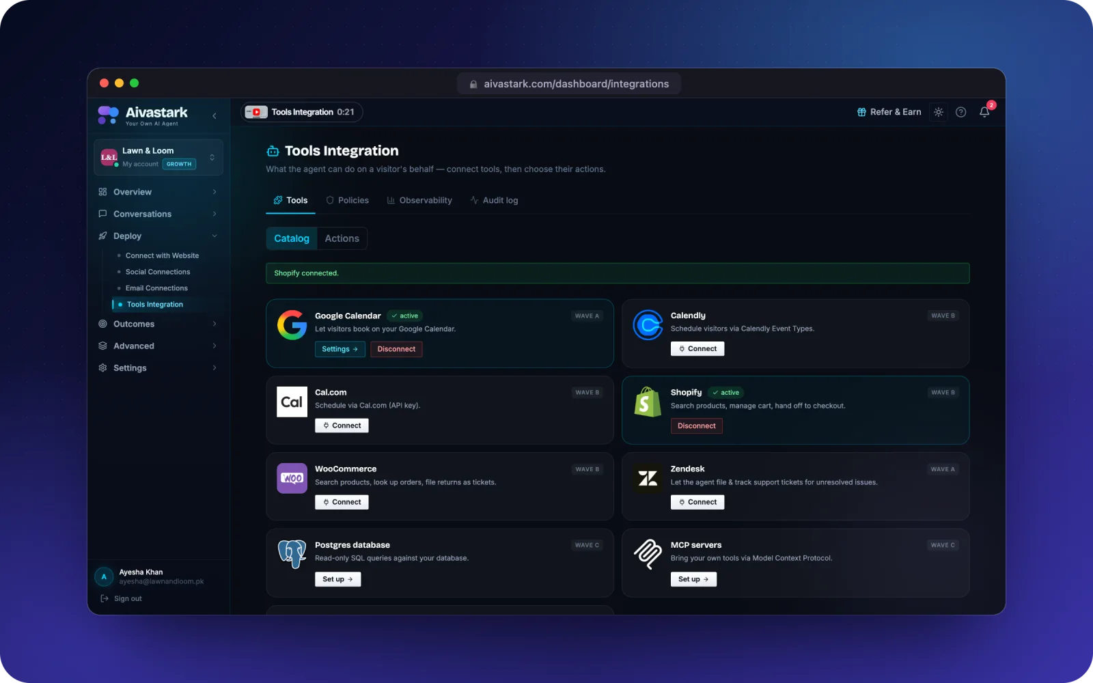Click the Tools Integration heading robot icon

[x=273, y=151]
